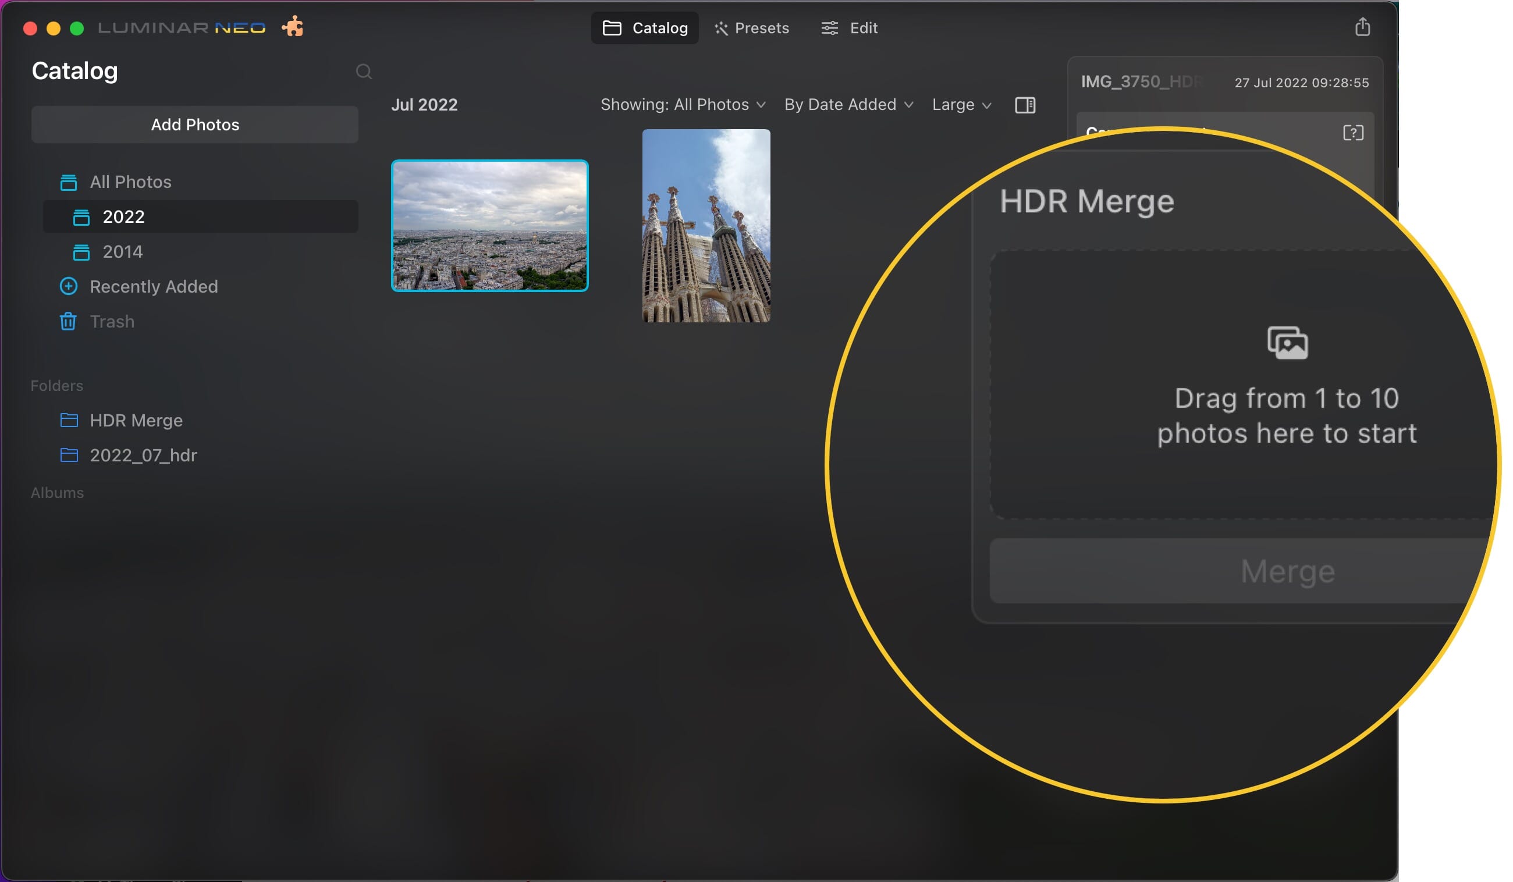Select the 2014 year folder
This screenshot has width=1513, height=882.
122,251
